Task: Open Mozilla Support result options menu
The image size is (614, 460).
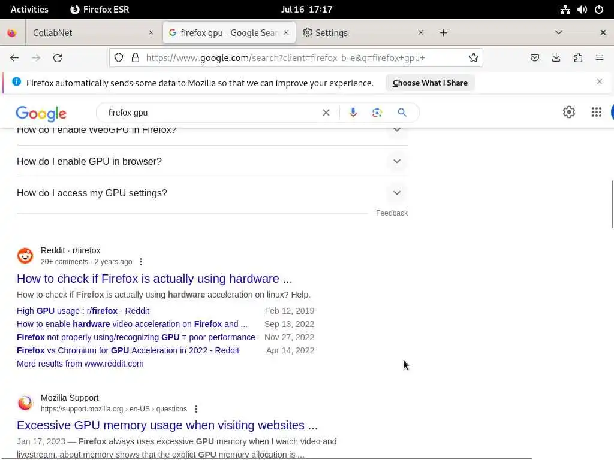Action: (x=196, y=409)
